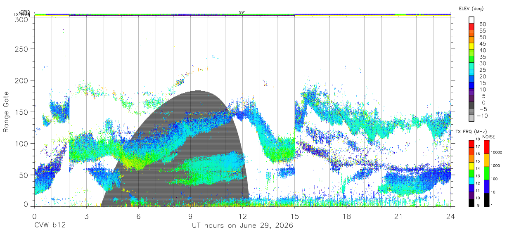507x234 pixels.
Task: Click the "CVW b12" radar beam label
Action: pyautogui.click(x=50, y=225)
